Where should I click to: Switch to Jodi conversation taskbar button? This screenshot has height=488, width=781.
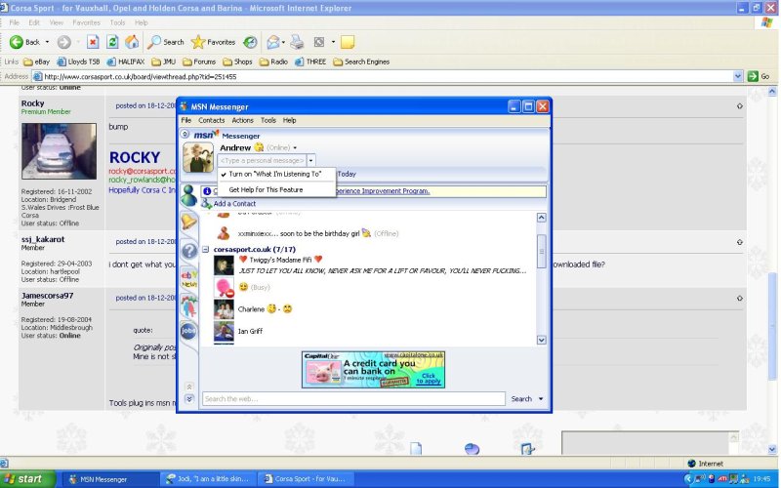pos(208,479)
